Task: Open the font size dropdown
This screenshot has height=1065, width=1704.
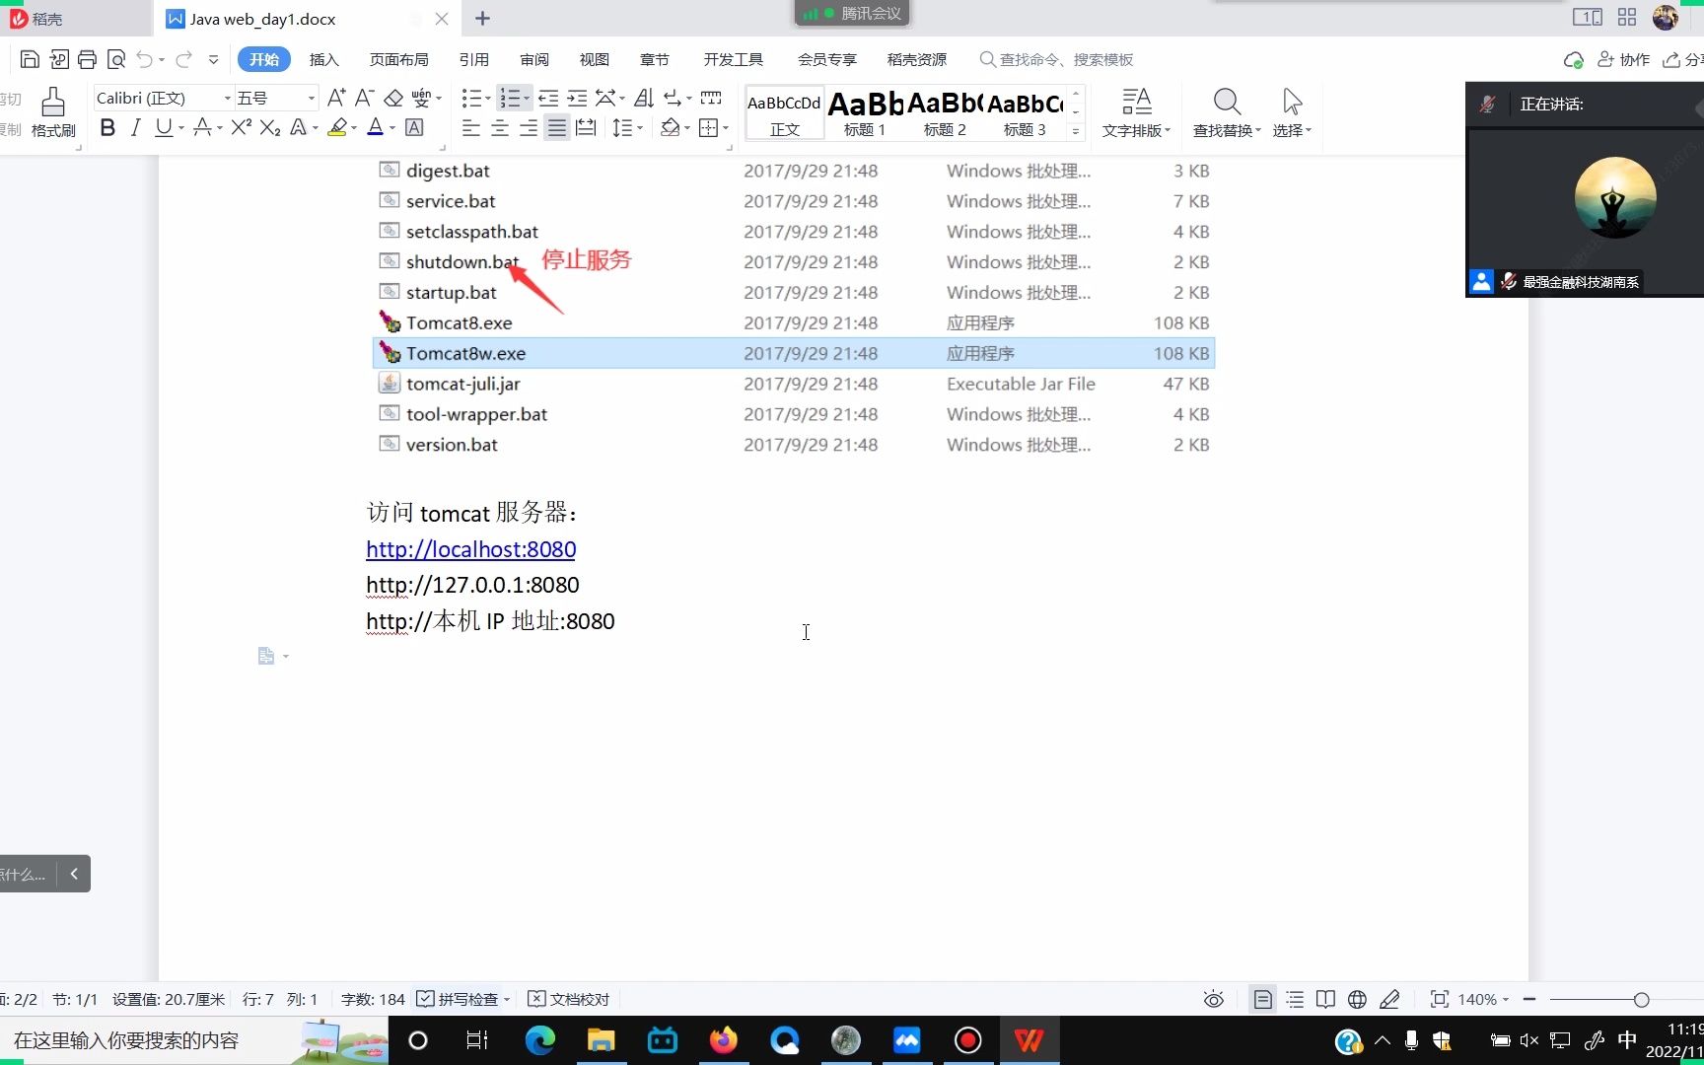Action: coord(312,98)
